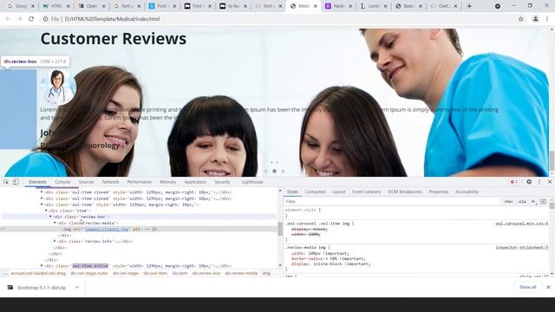Switch to the Computed pane
Viewport: 555px width, 312px height.
(315, 192)
